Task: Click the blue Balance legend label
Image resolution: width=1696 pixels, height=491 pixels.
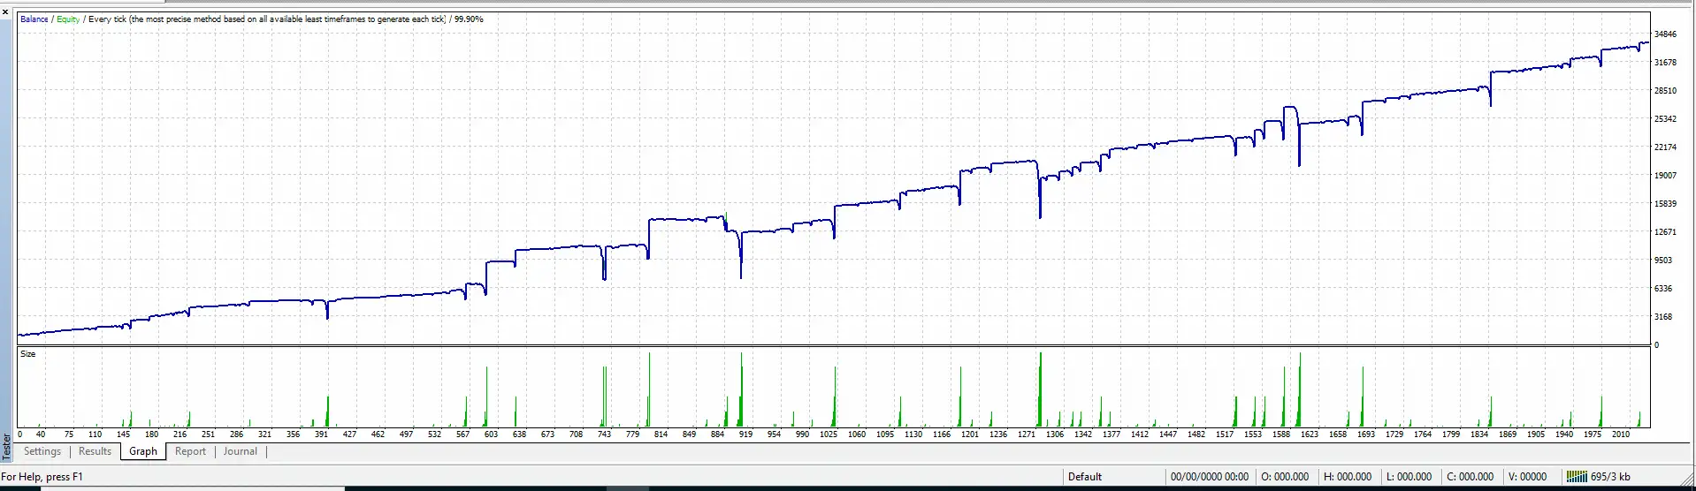Action: (34, 19)
